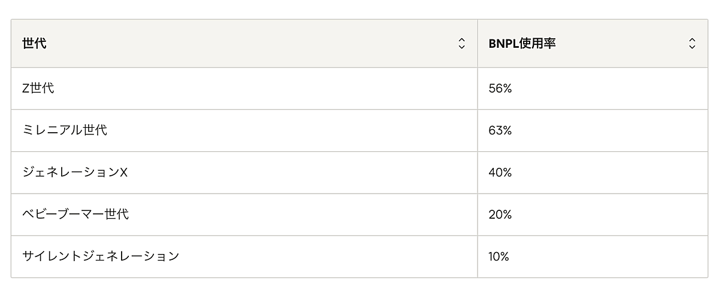The height and width of the screenshot is (297, 719).
Task: Click the up chevron of the BNPL使用率 sort icon
Action: pos(692,40)
